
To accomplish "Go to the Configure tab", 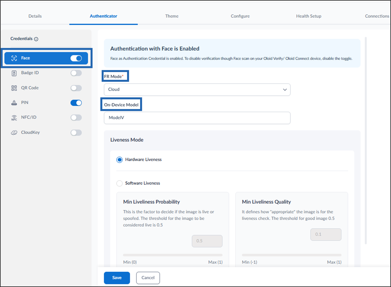I will (x=240, y=16).
